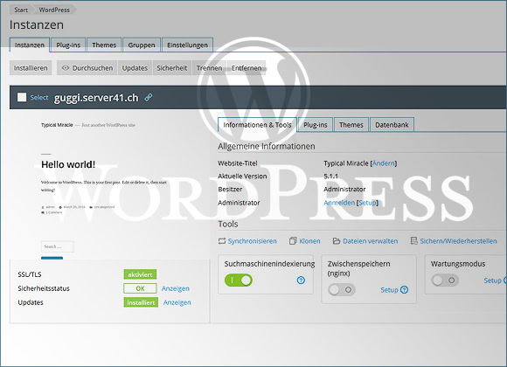The width and height of the screenshot is (507, 367).
Task: Click Anzeigen next to Updates
Action: (x=177, y=302)
